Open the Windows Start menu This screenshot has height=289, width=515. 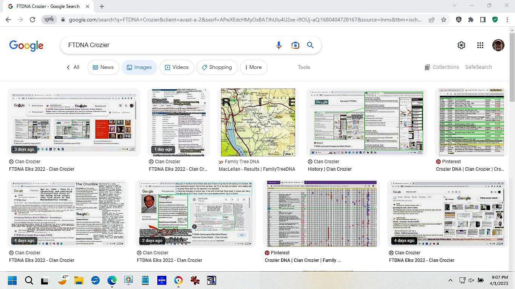12,280
